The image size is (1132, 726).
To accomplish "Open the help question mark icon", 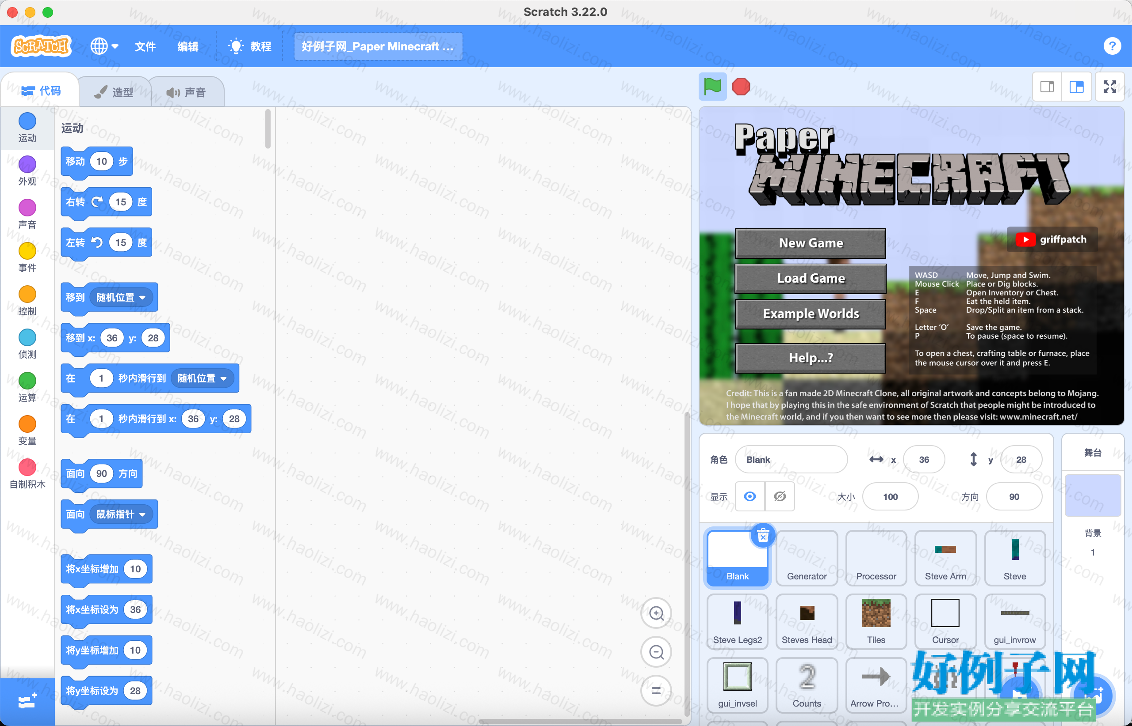I will click(x=1112, y=46).
